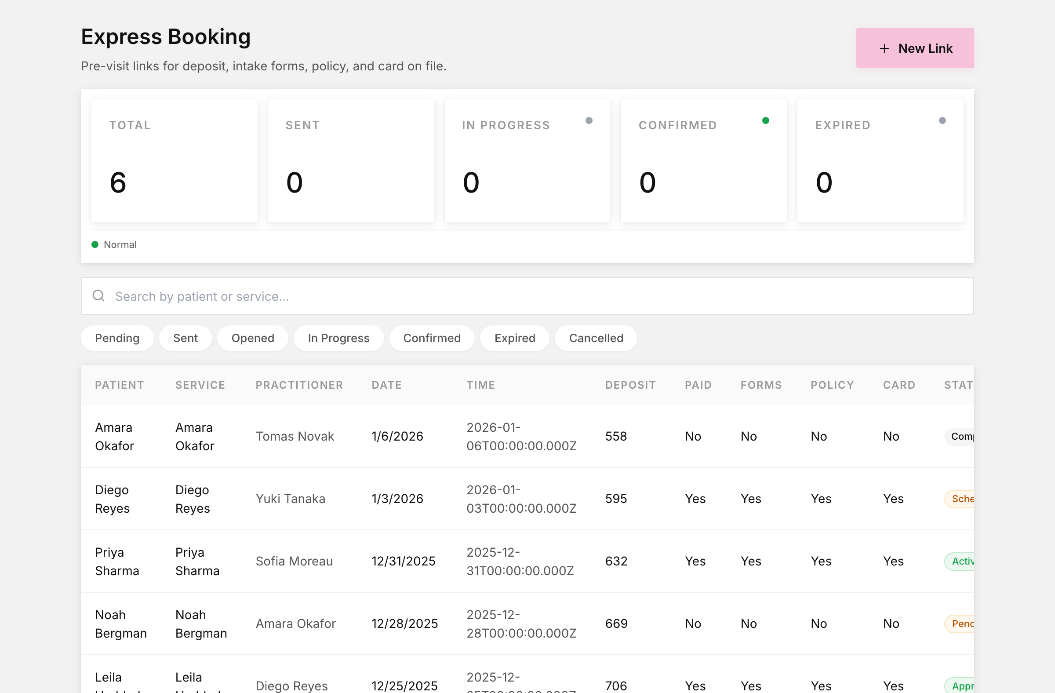Click time 2025-12-28T00:00:00.000Z

[x=521, y=624]
